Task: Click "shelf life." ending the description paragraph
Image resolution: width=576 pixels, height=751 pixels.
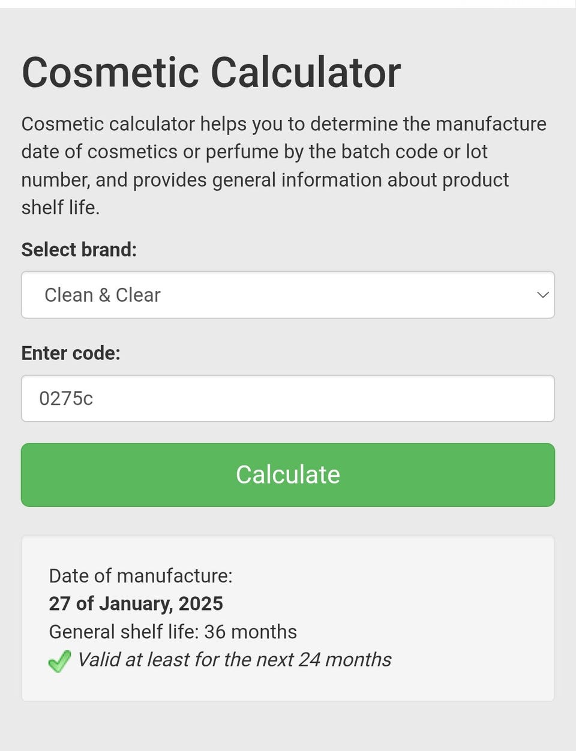Action: (x=60, y=208)
